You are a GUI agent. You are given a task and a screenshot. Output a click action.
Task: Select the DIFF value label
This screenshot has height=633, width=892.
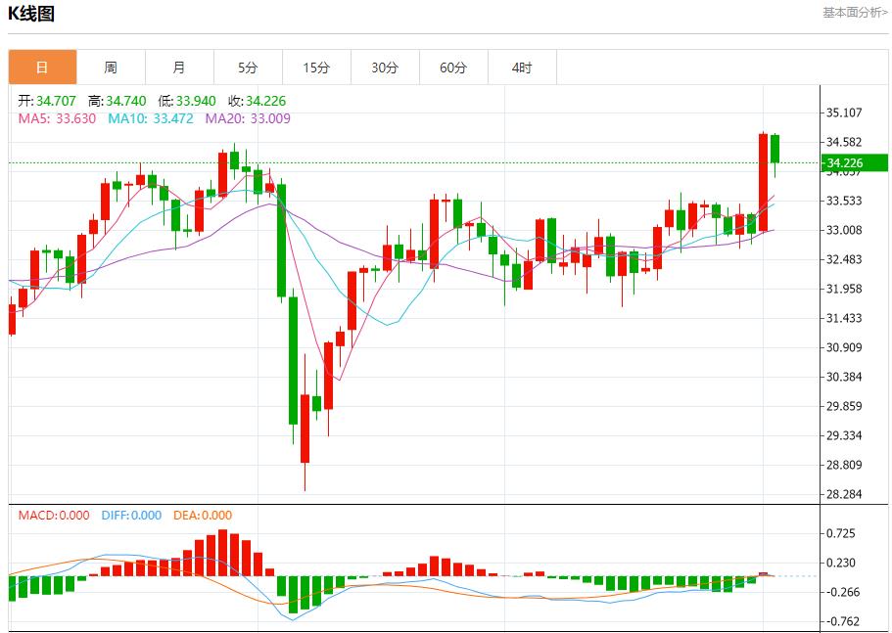[x=130, y=516]
